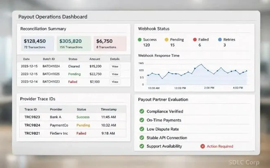Click the Provider column header
This screenshot has width=270, height=168.
coord(56,109)
